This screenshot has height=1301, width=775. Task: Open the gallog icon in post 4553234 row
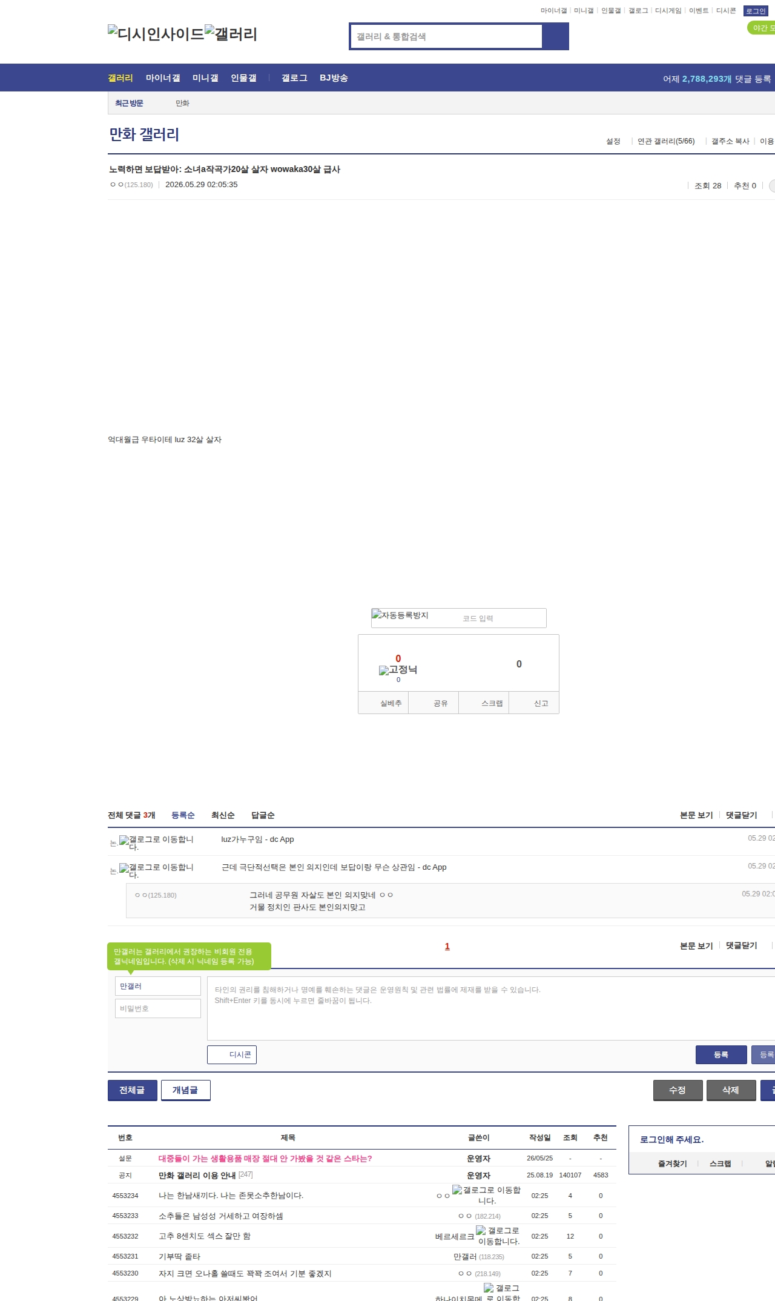pos(486,1196)
